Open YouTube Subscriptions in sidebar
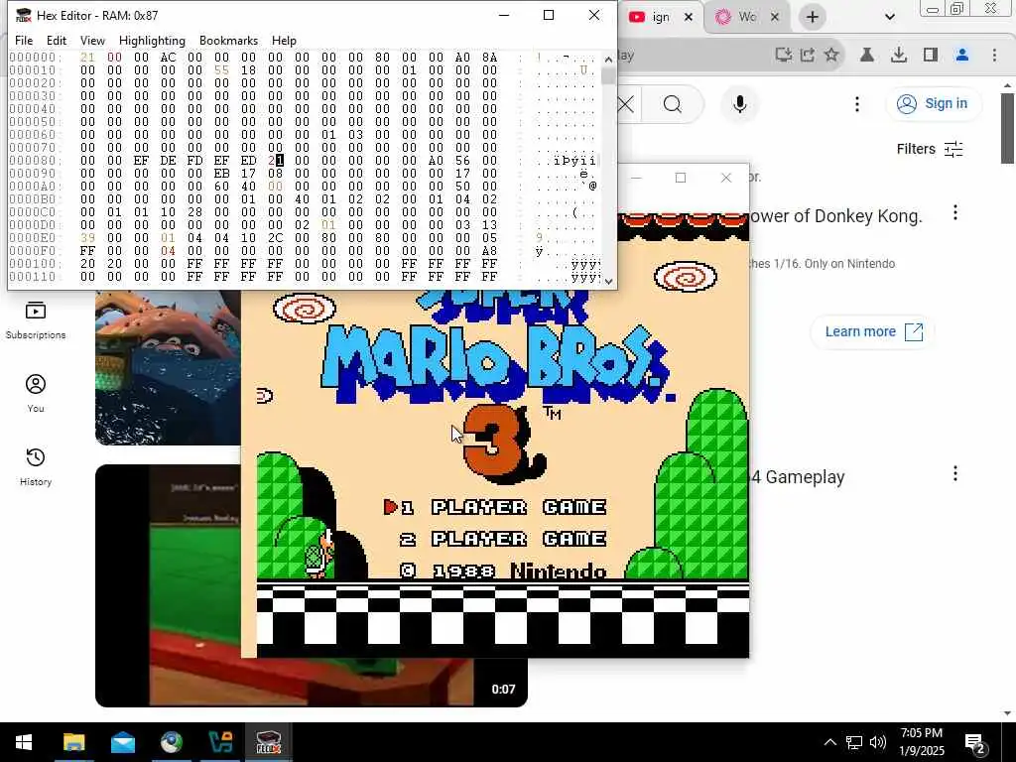 click(36, 319)
